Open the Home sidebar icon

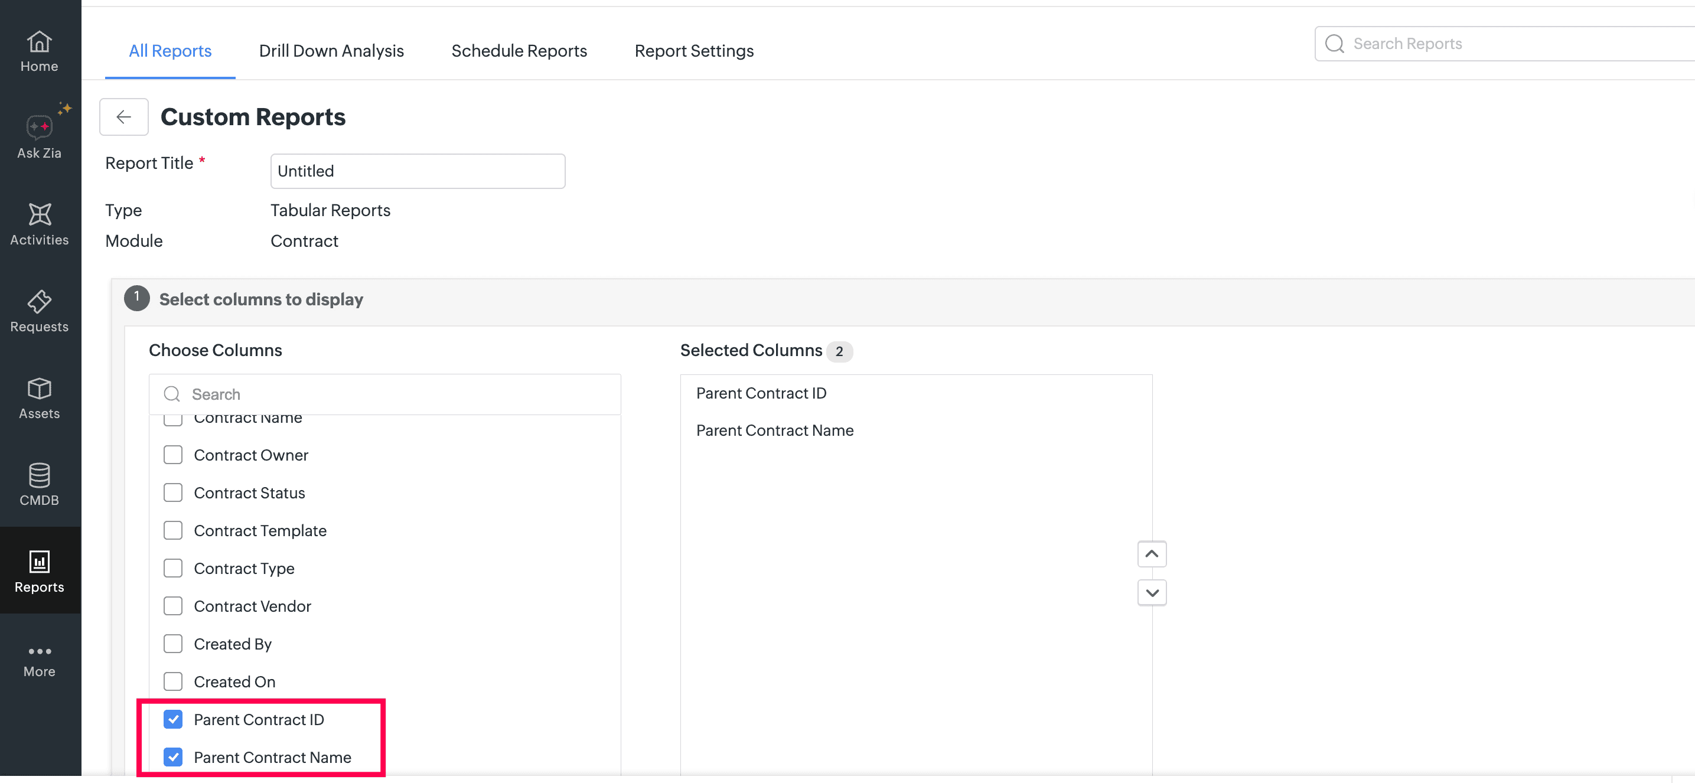[x=40, y=42]
